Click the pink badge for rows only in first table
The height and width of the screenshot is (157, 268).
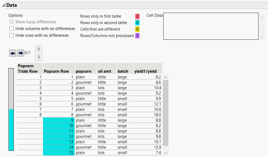(137, 16)
